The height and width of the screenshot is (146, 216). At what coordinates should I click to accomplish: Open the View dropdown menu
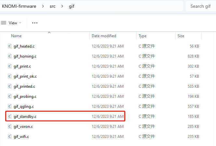11,23
